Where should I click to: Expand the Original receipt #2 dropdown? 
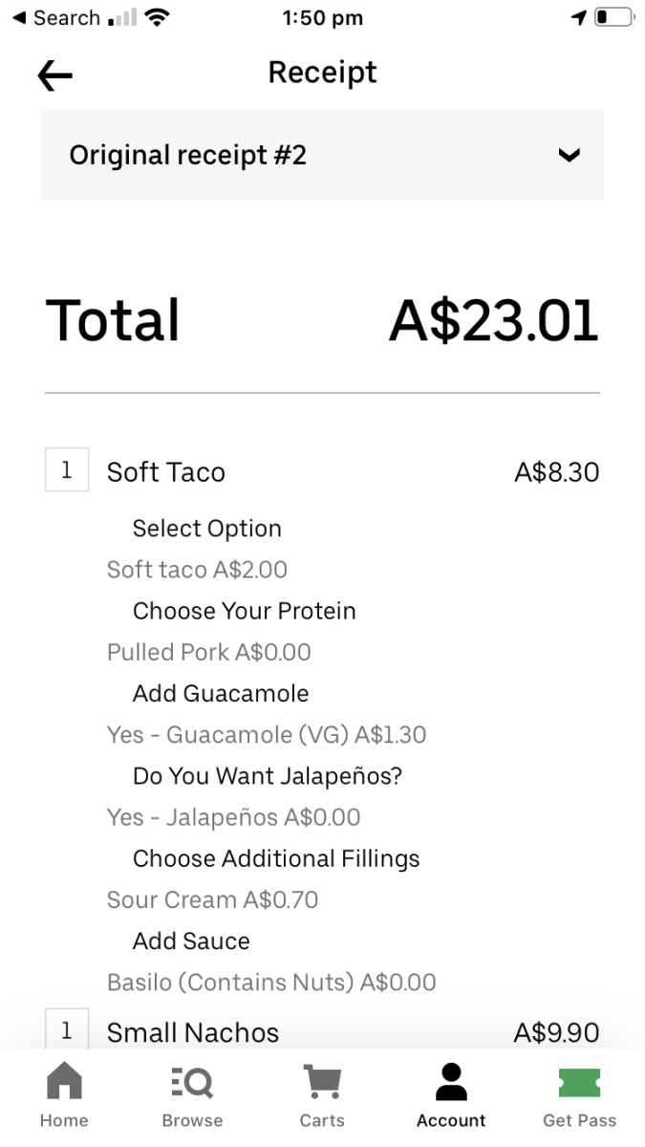(322, 155)
